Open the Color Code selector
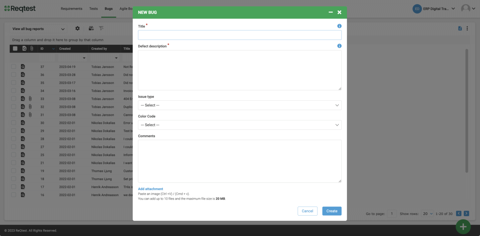The width and height of the screenshot is (480, 236). (x=239, y=125)
